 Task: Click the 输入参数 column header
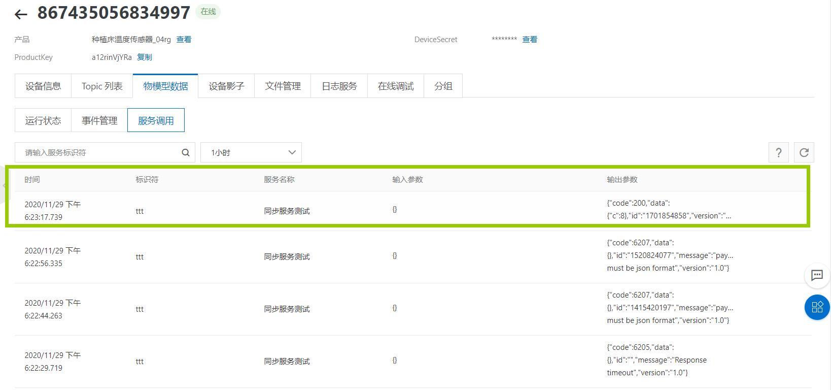[407, 180]
